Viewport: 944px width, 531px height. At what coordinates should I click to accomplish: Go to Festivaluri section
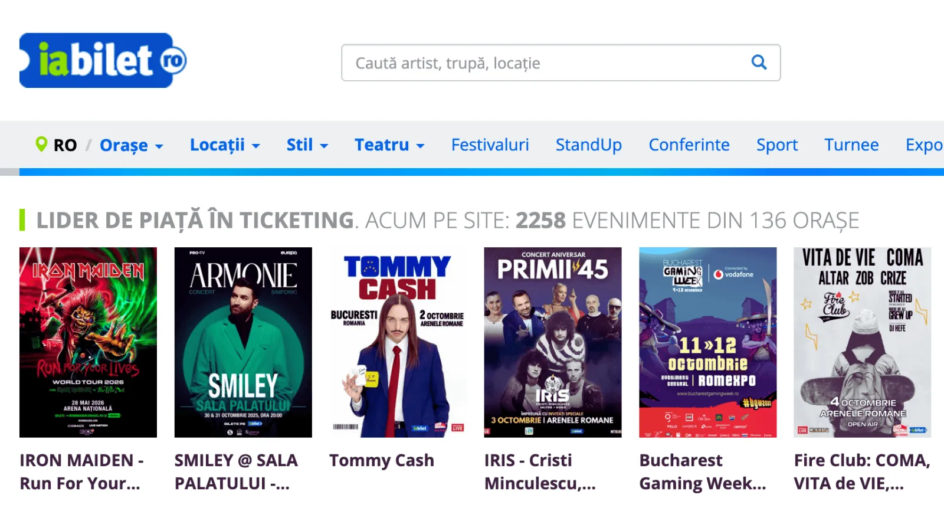490,145
